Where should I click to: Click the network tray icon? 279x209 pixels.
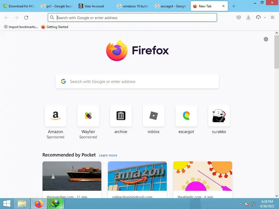coord(253,204)
